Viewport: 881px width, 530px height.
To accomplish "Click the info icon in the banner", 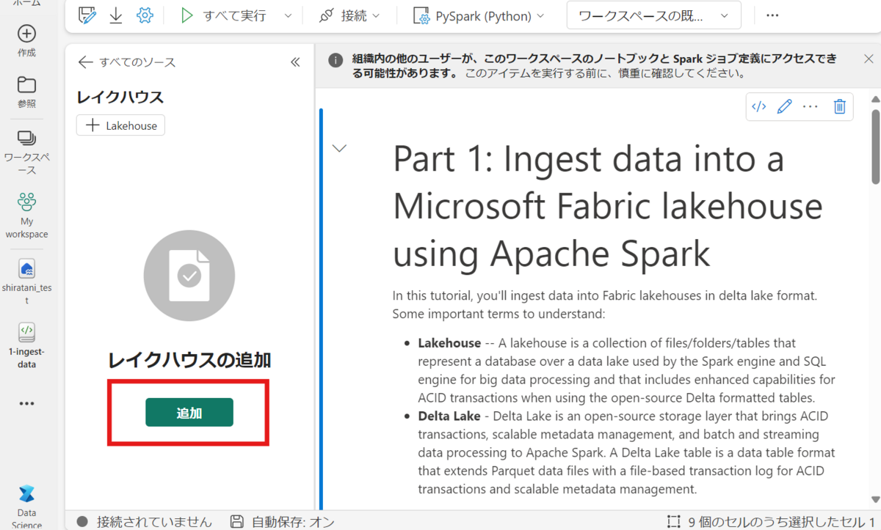I will click(x=336, y=60).
